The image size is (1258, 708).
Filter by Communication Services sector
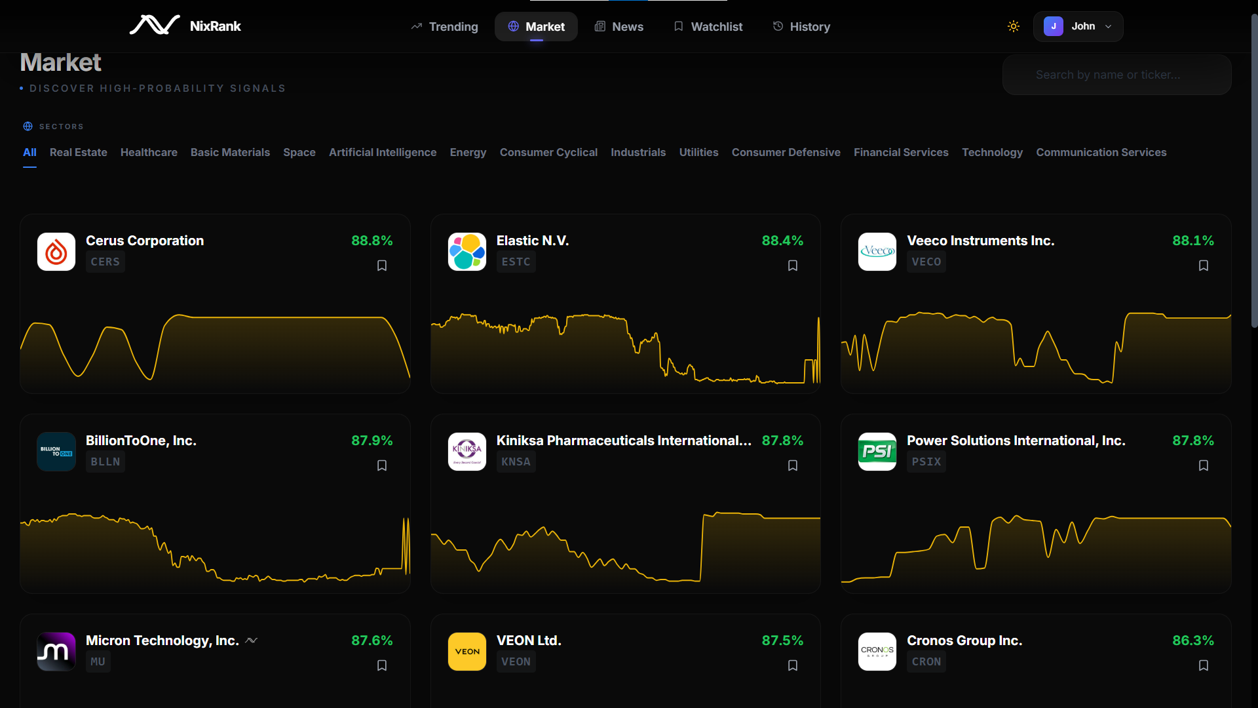click(x=1101, y=152)
